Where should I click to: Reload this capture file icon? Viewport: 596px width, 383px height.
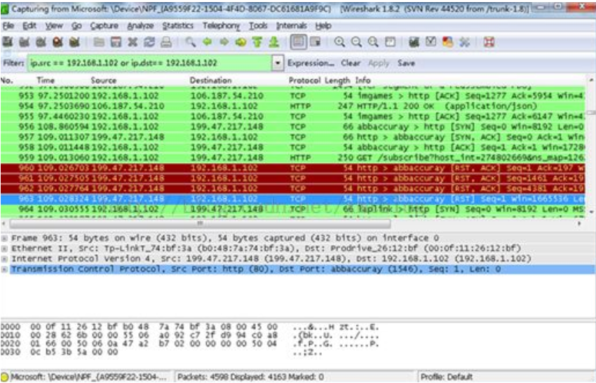(x=149, y=42)
